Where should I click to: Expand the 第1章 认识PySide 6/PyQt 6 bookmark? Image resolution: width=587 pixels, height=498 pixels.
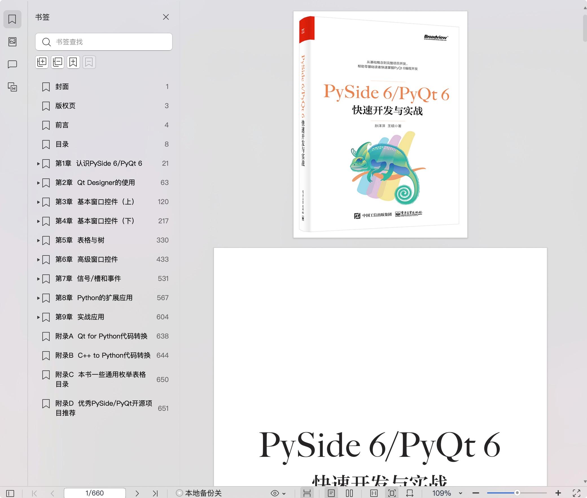pos(38,163)
